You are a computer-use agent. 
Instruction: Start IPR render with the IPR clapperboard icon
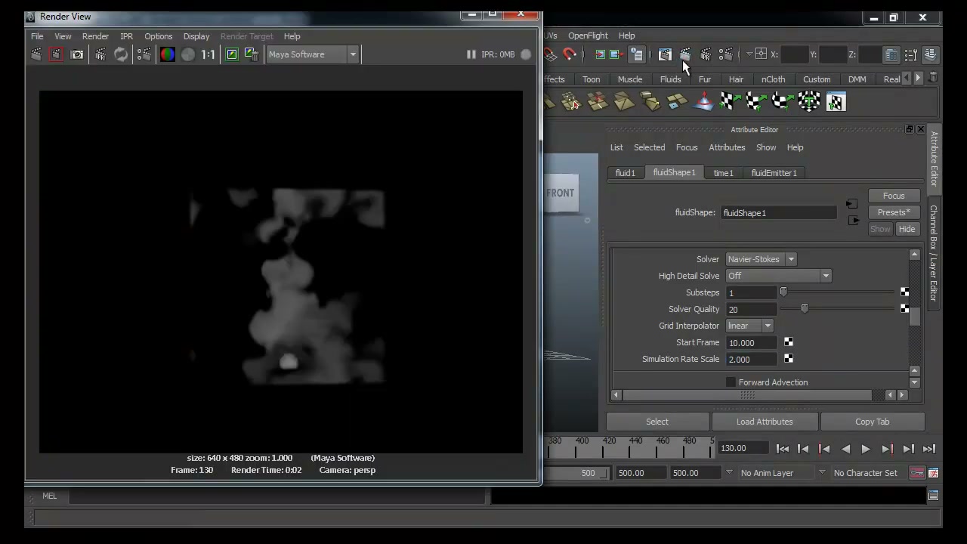pos(100,54)
